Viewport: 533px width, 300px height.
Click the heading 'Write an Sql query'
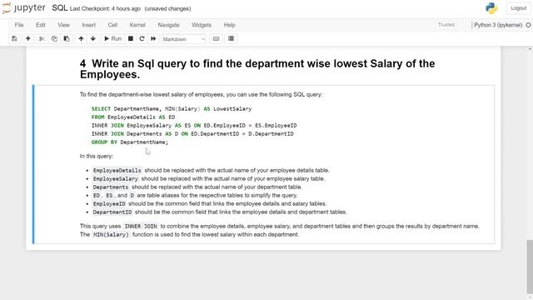point(257,68)
